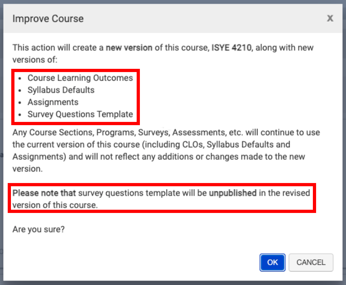Click the word 'version.' ending the paragraph
Screen dimensions: 346x285
pyautogui.click(x=27, y=169)
